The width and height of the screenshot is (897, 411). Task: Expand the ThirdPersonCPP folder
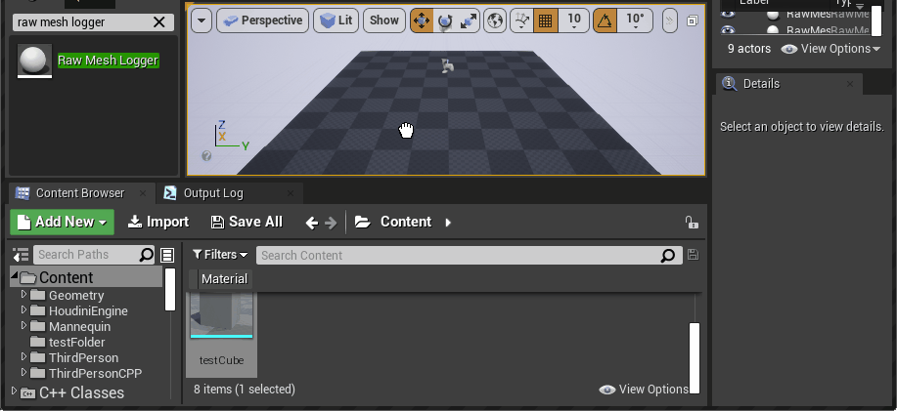point(24,372)
